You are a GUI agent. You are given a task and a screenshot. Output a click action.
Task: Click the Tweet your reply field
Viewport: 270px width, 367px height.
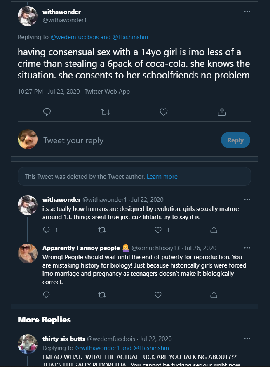[124, 140]
